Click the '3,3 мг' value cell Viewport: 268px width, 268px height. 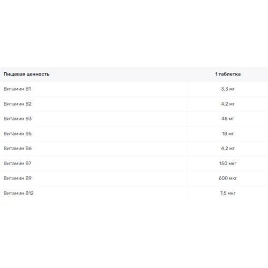point(228,89)
